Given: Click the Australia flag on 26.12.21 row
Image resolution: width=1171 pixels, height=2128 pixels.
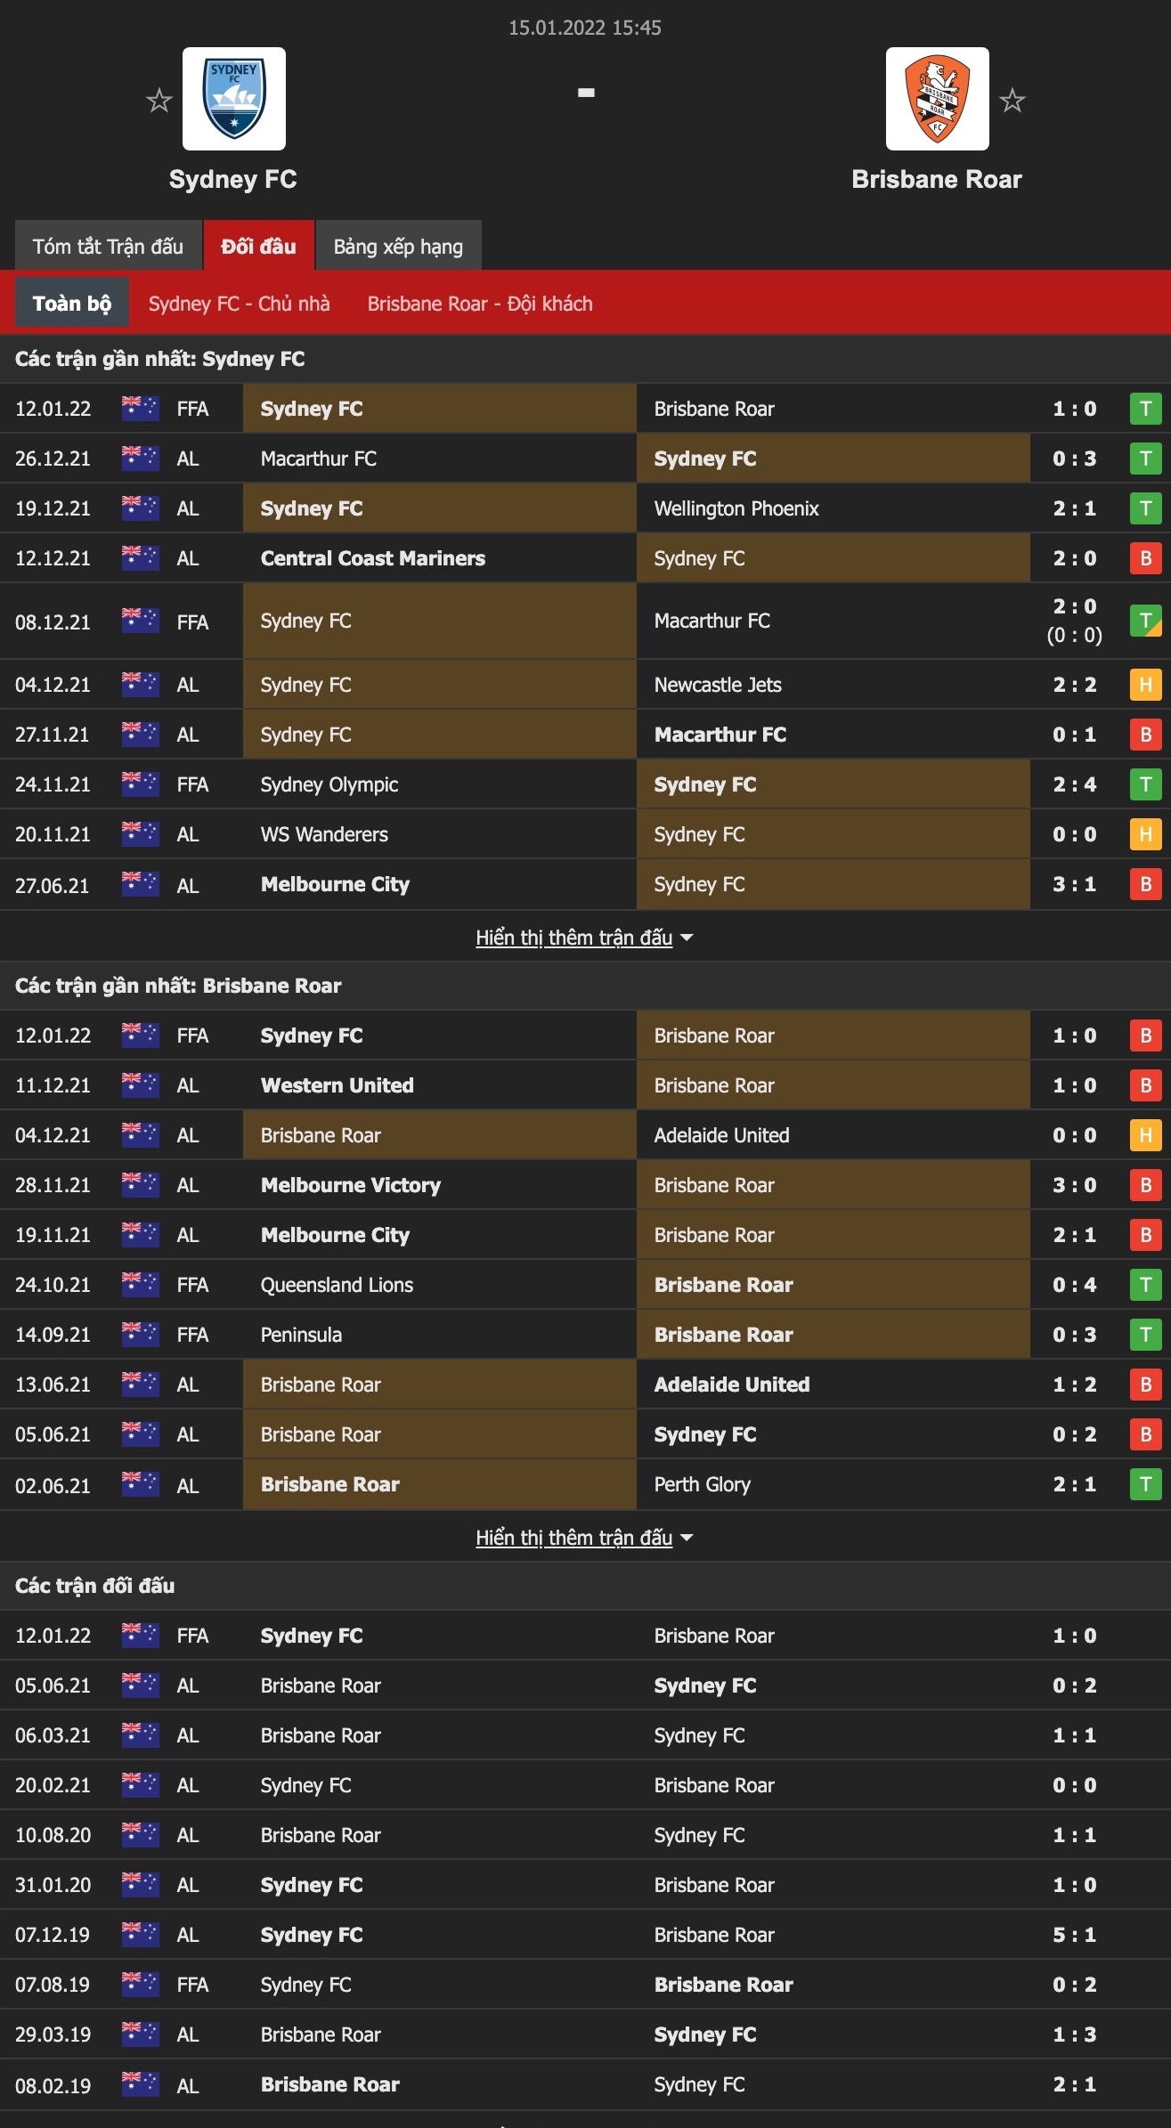Looking at the screenshot, I should [140, 458].
